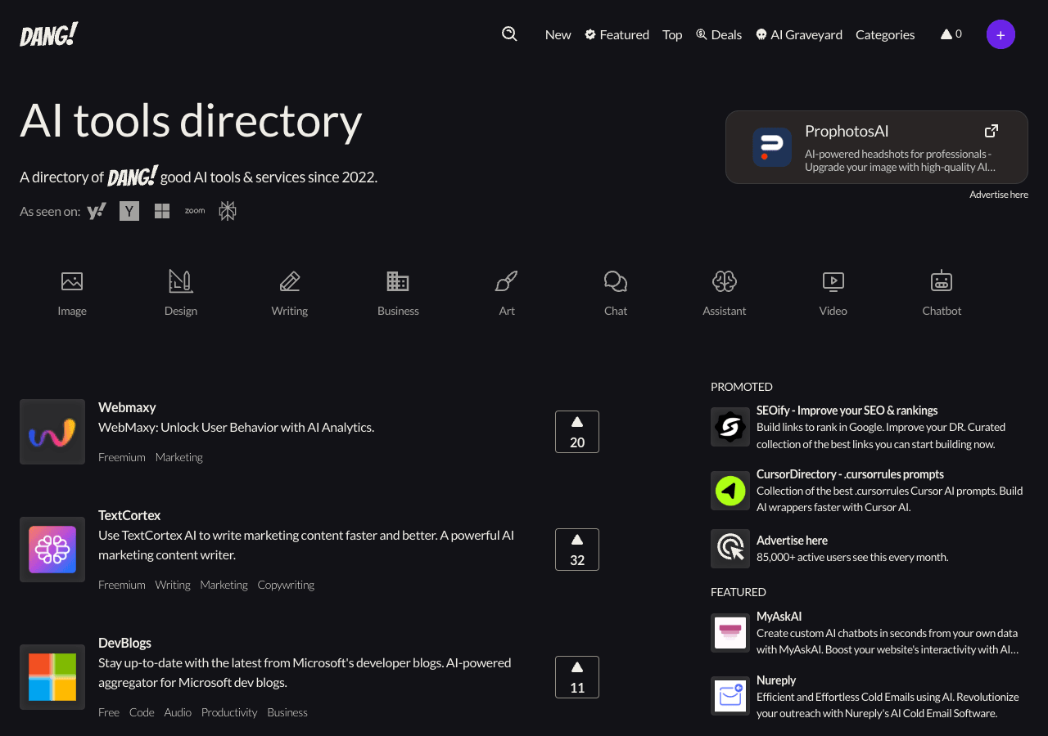The width and height of the screenshot is (1048, 736).
Task: Click Freemium tag under Webmaxy
Action: [122, 457]
